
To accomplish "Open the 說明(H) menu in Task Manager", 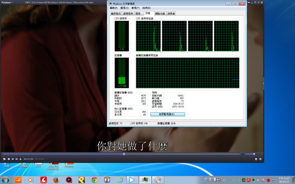I will point(147,8).
